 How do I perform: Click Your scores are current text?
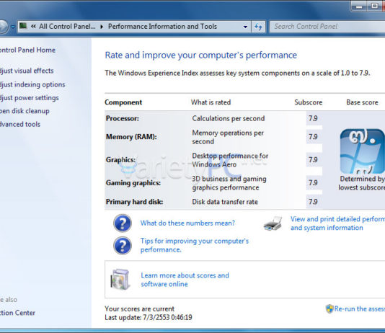[139, 308]
